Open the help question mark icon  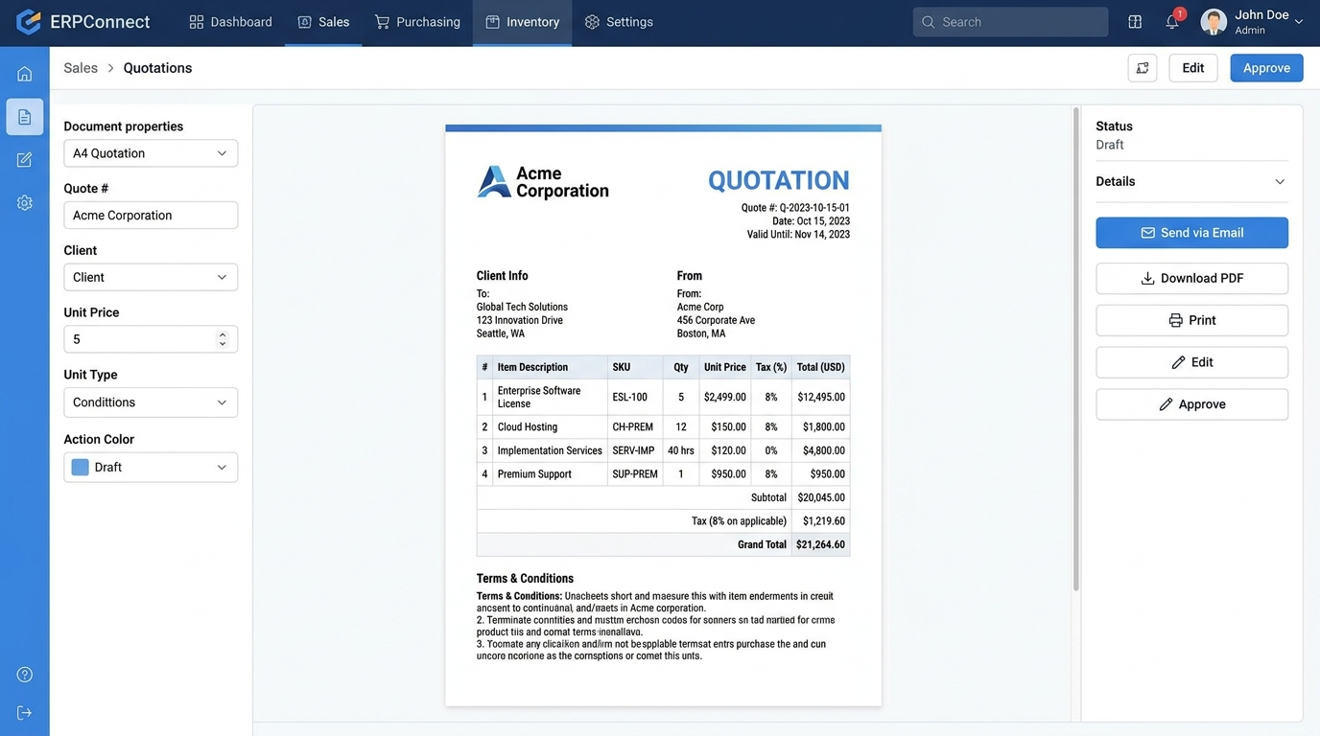click(25, 675)
